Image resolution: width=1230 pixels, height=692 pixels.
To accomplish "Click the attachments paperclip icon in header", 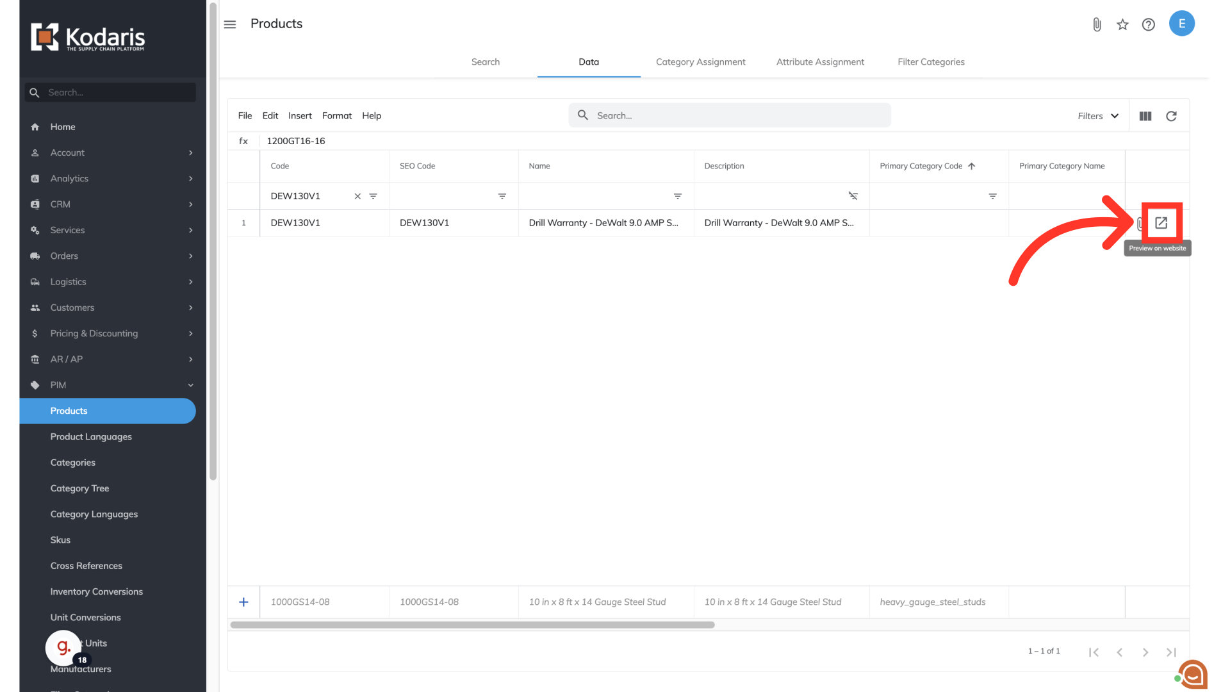I will (1097, 24).
